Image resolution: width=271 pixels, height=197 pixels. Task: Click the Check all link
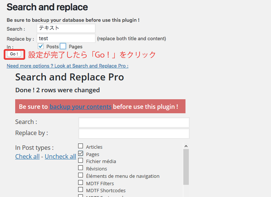pyautogui.click(x=27, y=156)
